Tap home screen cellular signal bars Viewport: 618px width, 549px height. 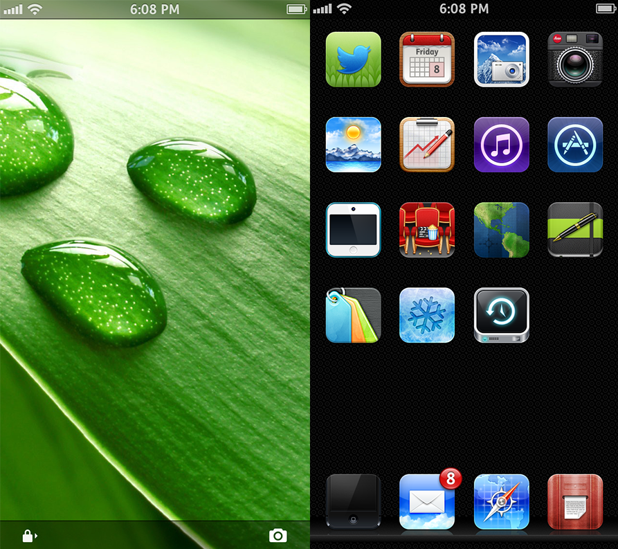[x=322, y=9]
